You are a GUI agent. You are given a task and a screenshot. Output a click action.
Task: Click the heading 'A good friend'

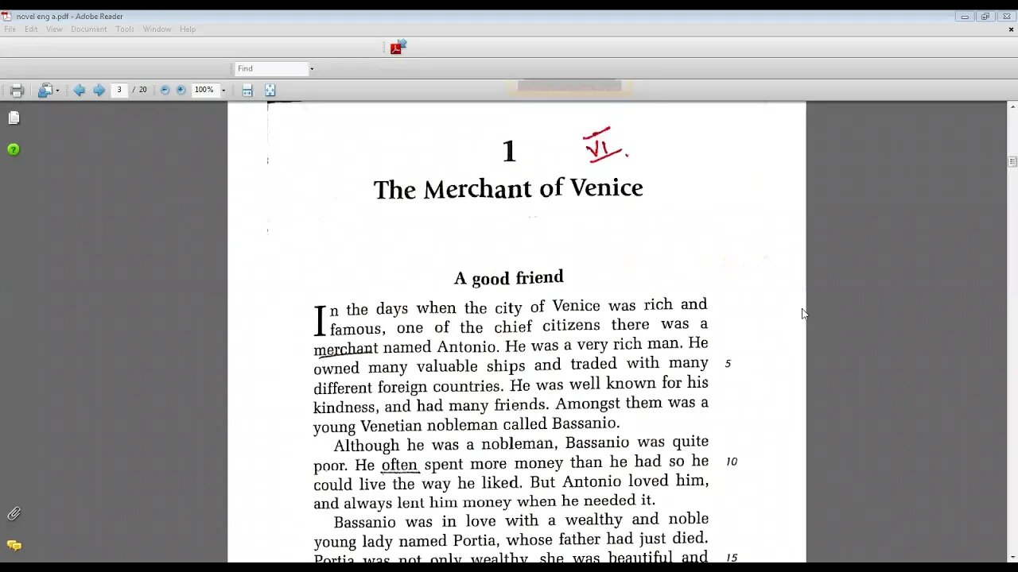[x=508, y=278]
